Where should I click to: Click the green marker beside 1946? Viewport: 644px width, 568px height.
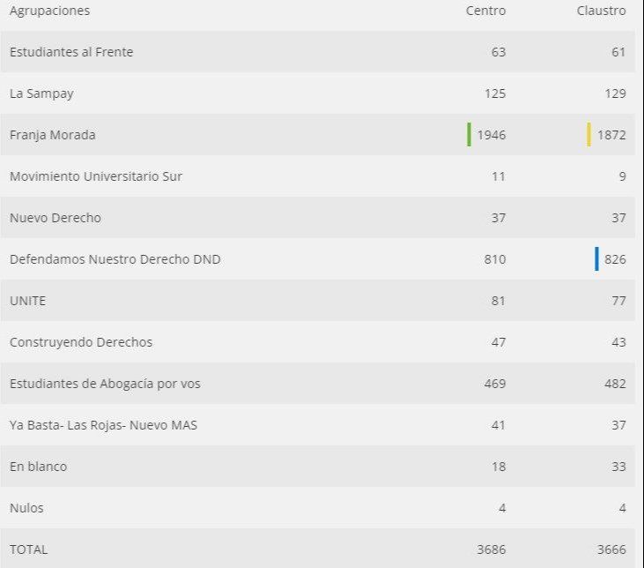coord(469,135)
